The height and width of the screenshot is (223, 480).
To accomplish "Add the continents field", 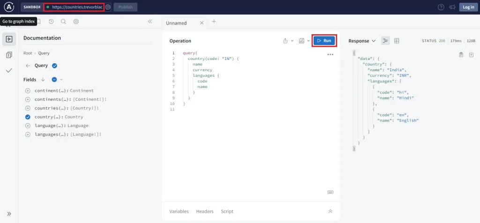I will 28,99.
